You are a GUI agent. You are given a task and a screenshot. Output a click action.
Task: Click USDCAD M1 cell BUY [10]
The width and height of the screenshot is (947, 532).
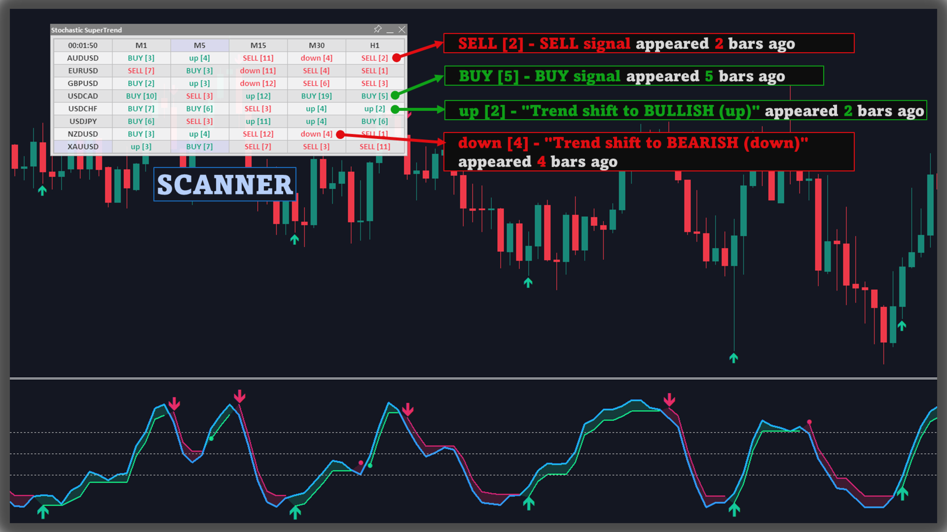click(142, 96)
